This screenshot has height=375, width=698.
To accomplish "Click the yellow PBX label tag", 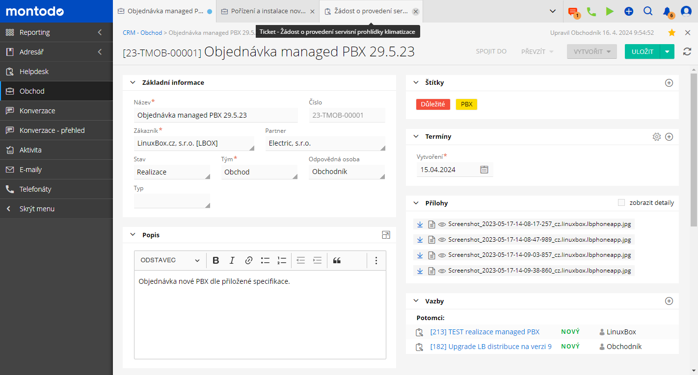I will click(x=466, y=104).
